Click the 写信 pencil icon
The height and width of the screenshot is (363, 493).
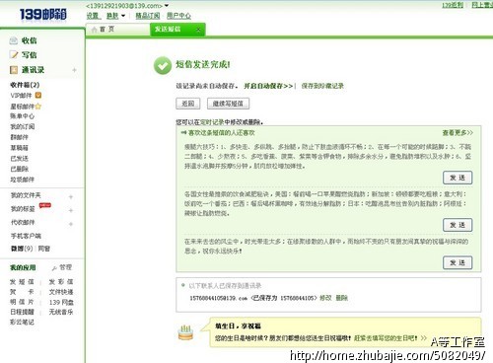pos(14,55)
